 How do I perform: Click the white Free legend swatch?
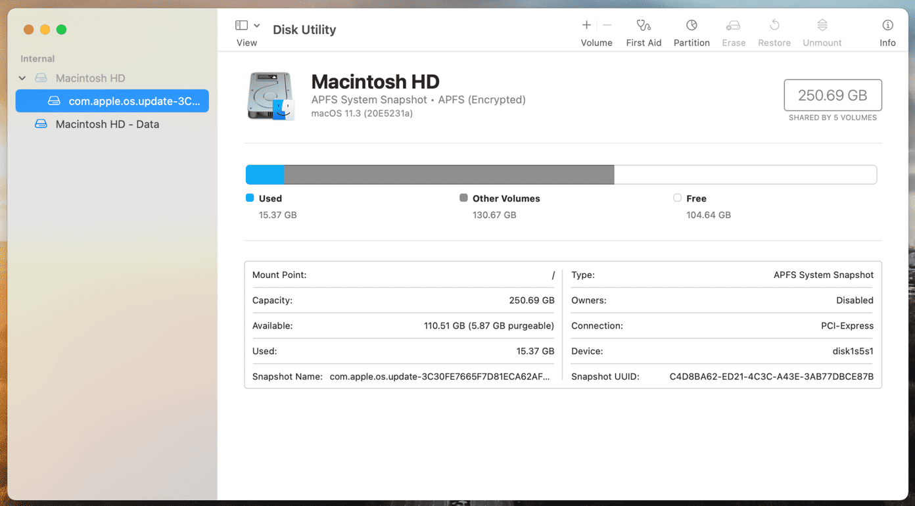pyautogui.click(x=677, y=198)
